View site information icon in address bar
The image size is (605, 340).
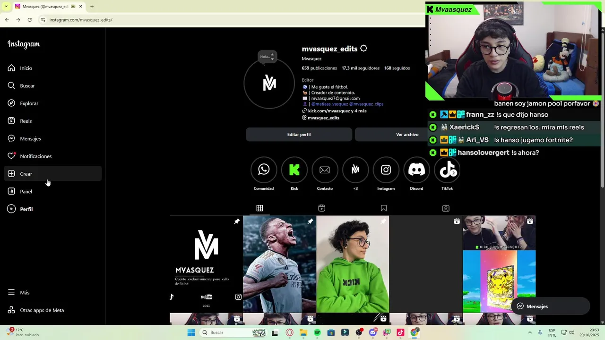click(x=43, y=20)
